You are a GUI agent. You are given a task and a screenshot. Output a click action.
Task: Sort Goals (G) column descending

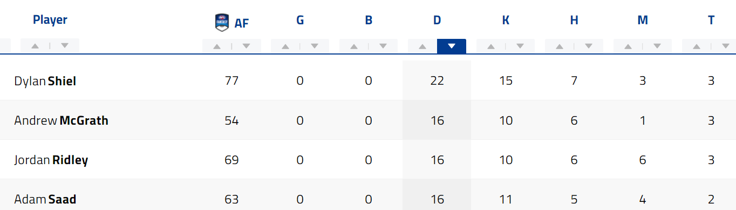coord(315,46)
